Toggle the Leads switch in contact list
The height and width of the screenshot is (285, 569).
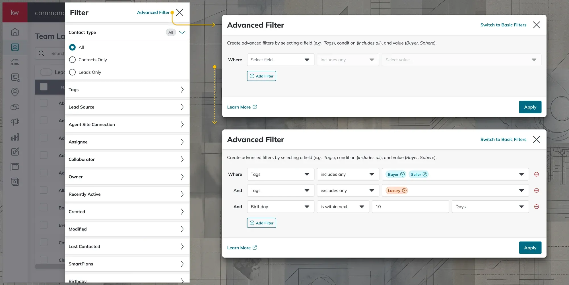tap(46, 72)
